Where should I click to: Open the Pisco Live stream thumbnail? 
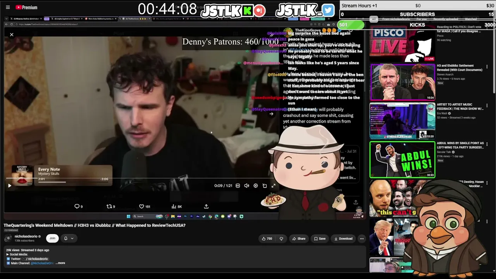coord(402,43)
